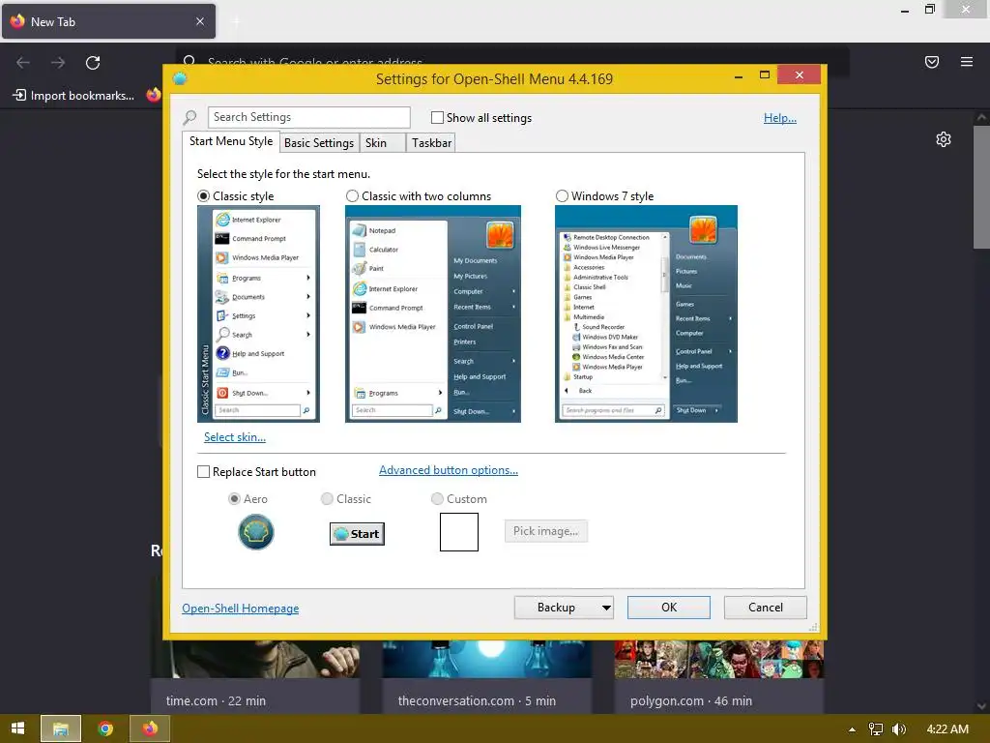Viewport: 990px width, 743px height.
Task: Click the search magnifier icon in Settings
Action: 190,117
